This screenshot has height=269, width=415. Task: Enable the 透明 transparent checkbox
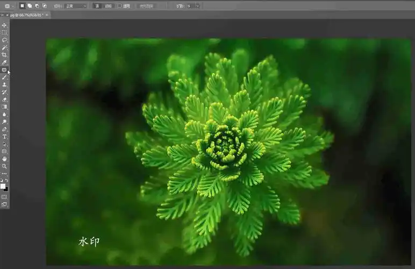[119, 6]
